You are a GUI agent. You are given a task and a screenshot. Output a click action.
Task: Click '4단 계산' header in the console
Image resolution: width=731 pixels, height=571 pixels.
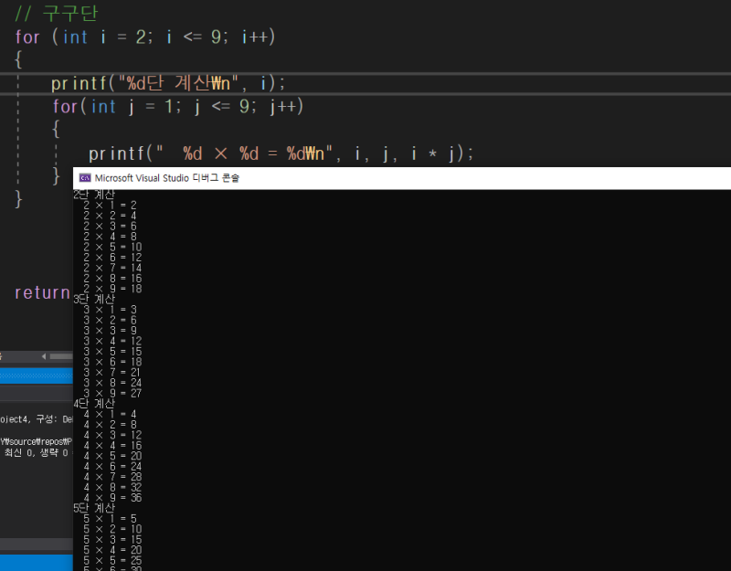click(x=94, y=404)
